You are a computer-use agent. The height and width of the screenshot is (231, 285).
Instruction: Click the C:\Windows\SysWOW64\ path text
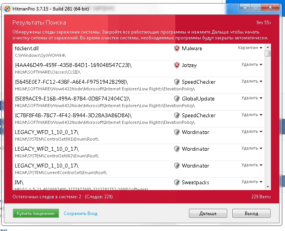40,55
